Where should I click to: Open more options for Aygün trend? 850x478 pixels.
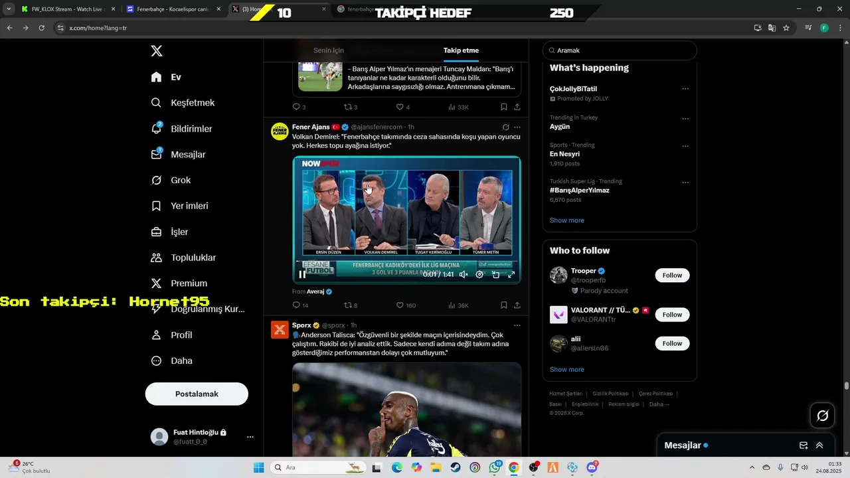point(685,119)
